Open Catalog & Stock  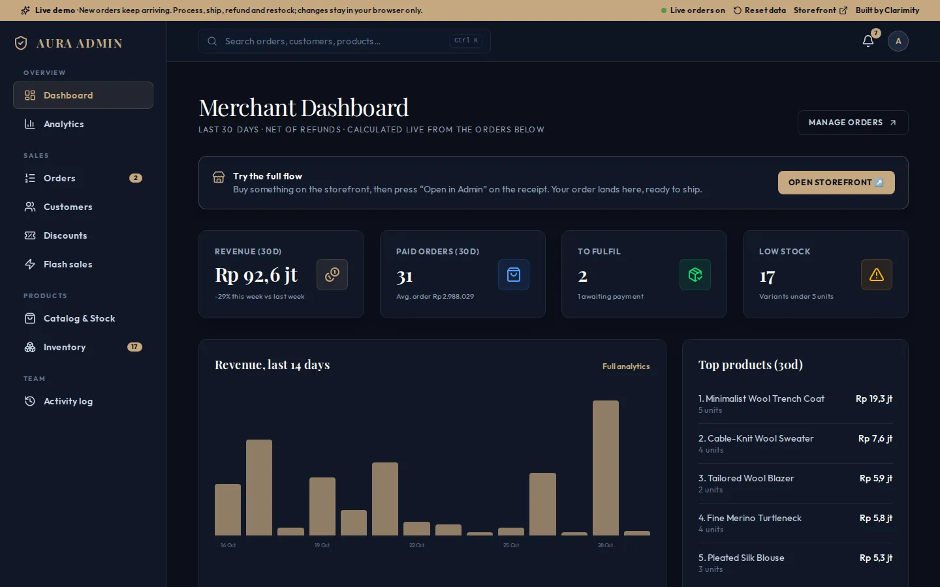click(83, 318)
